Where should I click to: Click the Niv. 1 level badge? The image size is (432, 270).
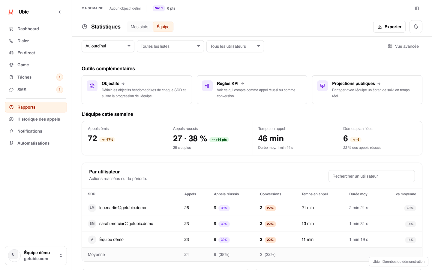[159, 8]
